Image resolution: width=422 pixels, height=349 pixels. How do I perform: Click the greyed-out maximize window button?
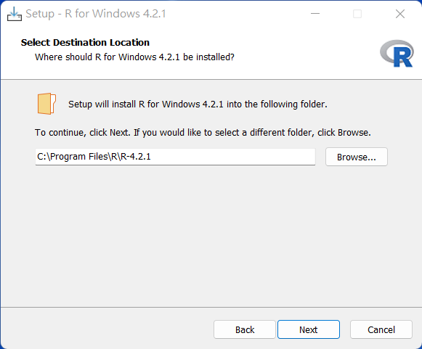[x=357, y=14]
